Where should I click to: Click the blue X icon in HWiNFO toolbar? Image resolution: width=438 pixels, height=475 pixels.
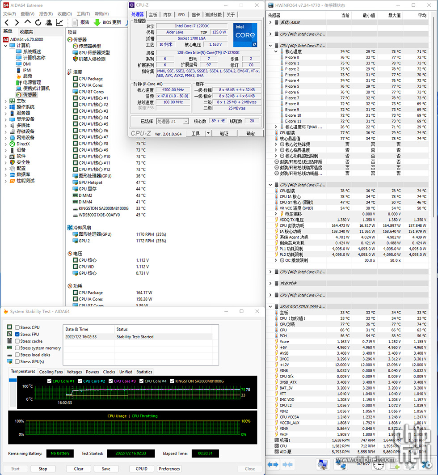pyautogui.click(x=427, y=464)
